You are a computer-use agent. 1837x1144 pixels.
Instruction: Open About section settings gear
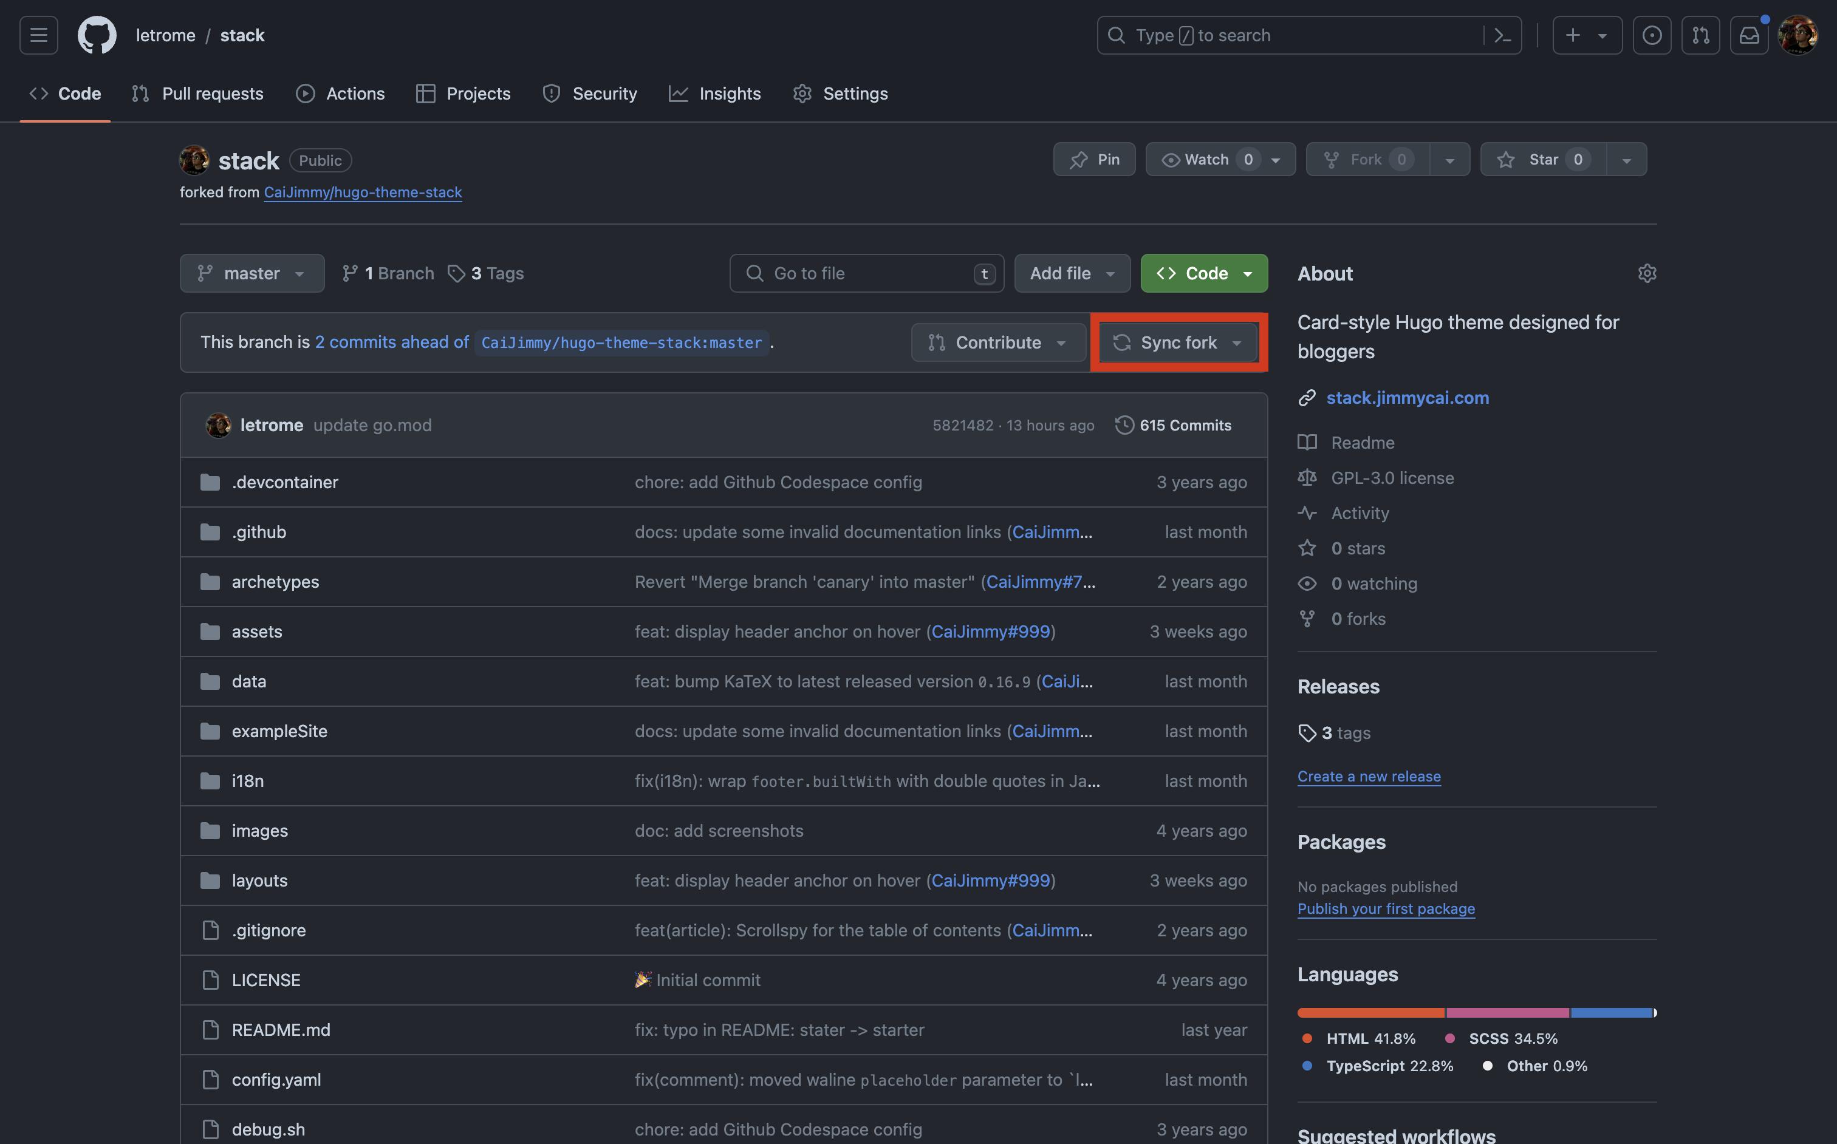coord(1648,273)
